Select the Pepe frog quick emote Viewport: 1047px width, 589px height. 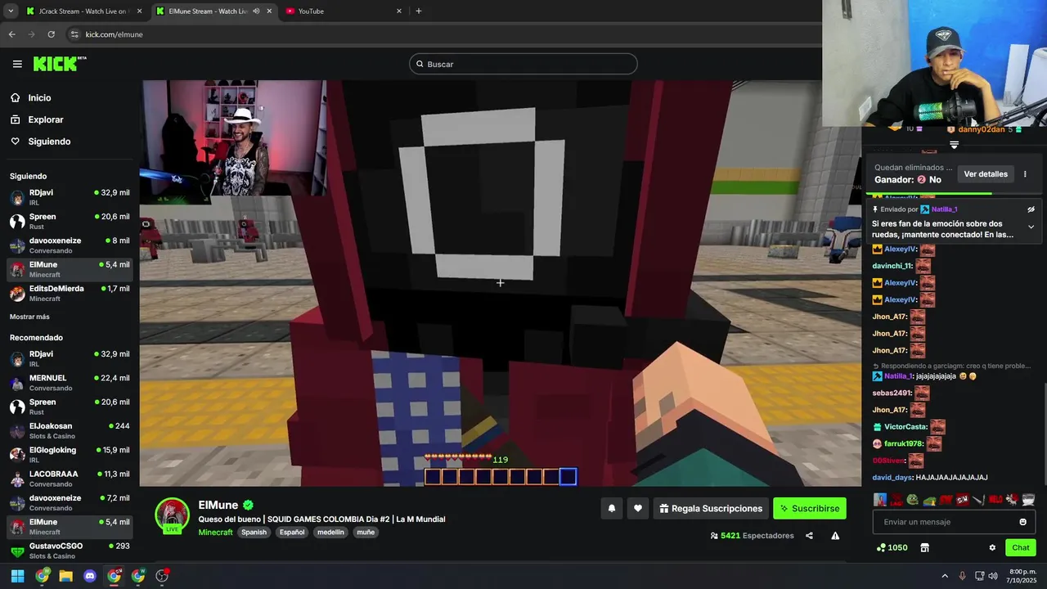(912, 499)
